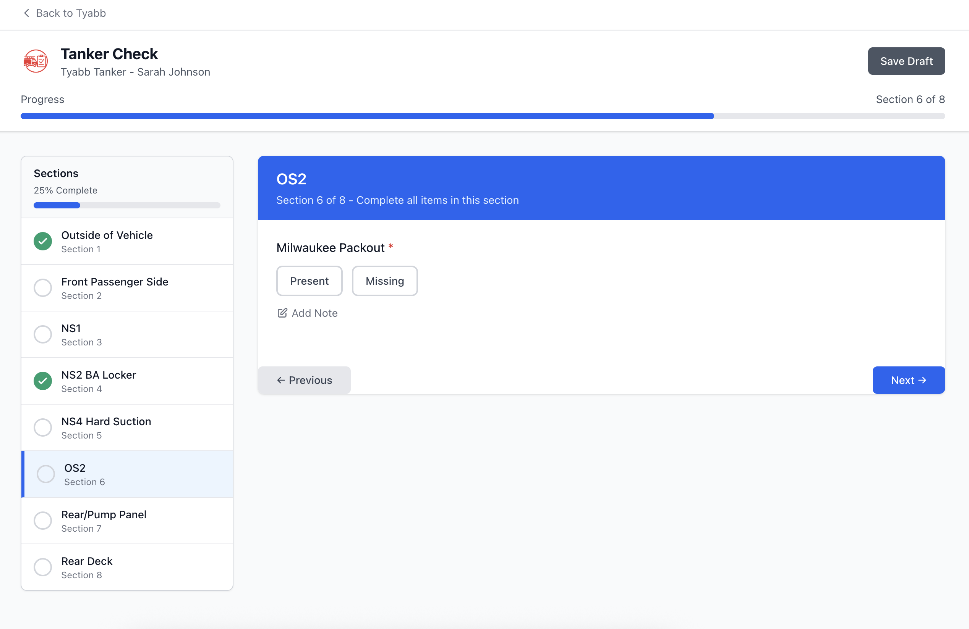Click the OS2 heading in the blue banner
The height and width of the screenshot is (629, 969).
point(292,179)
